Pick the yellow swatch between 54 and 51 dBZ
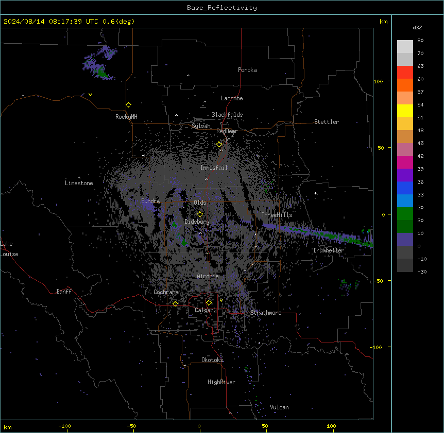The height and width of the screenshot is (433, 444). (x=405, y=111)
